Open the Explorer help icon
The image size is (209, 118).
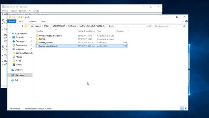pyautogui.click(x=186, y=21)
